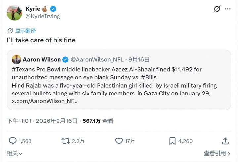Like the post with heart icon
Screen dimensions: 238x162
(x=119, y=141)
